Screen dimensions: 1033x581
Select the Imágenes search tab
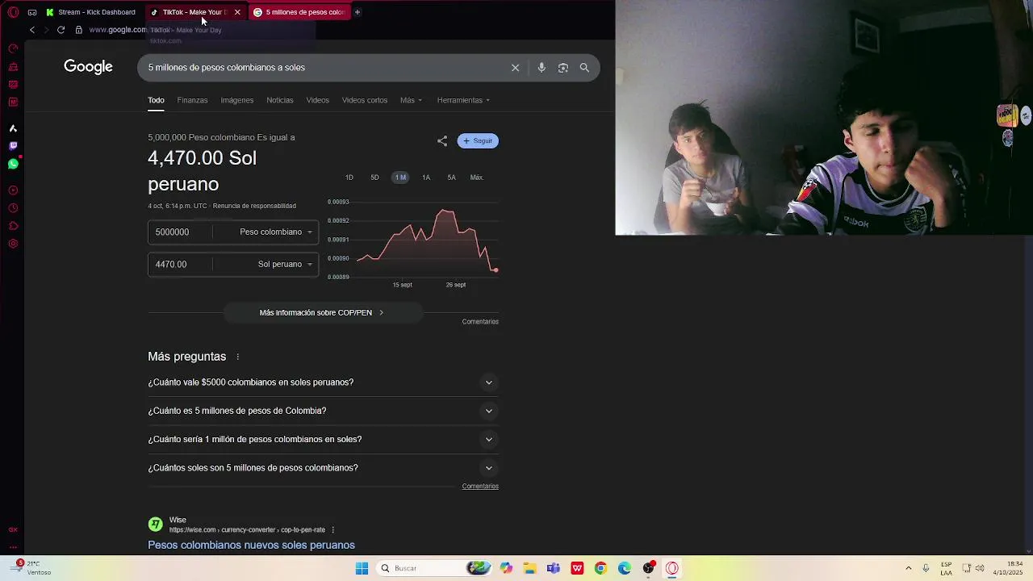[237, 100]
